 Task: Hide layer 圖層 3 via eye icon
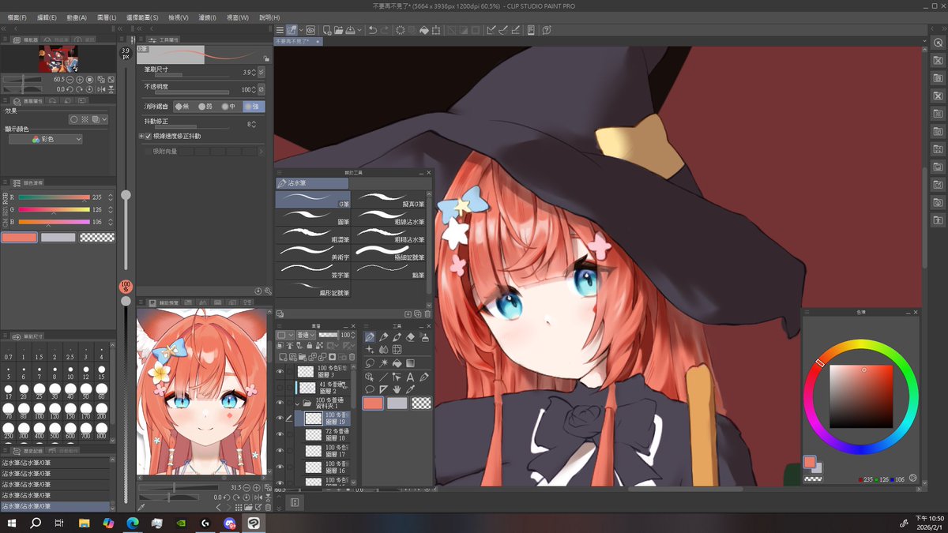pos(280,371)
